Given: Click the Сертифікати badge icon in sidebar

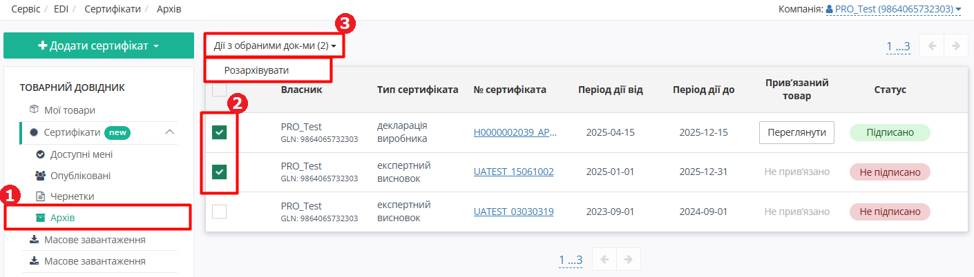Looking at the screenshot, I should pyautogui.click(x=34, y=132).
